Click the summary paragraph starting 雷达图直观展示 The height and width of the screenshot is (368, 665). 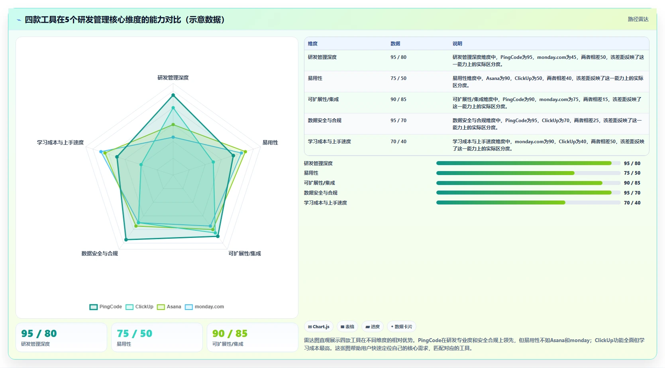474,344
